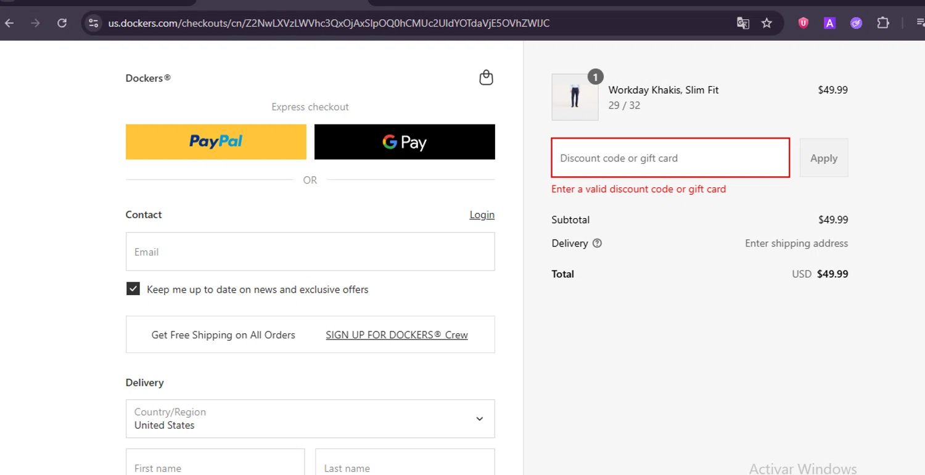Click the Subtotal $49.99 amount
This screenshot has height=475, width=925.
(833, 220)
